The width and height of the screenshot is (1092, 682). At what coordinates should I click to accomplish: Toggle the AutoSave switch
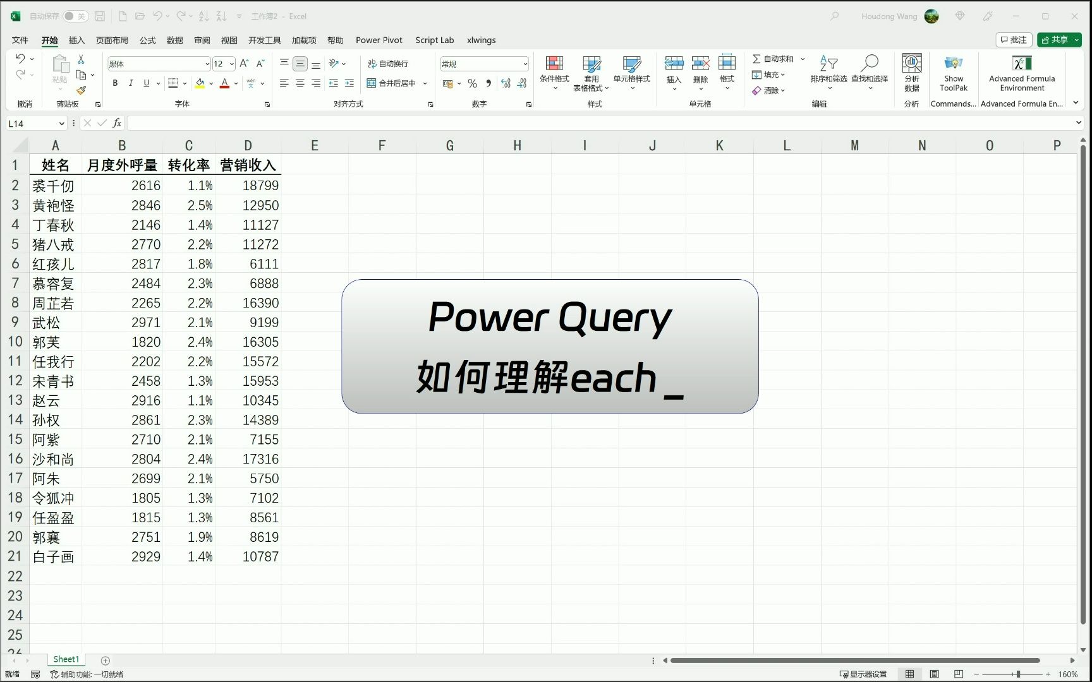[75, 16]
